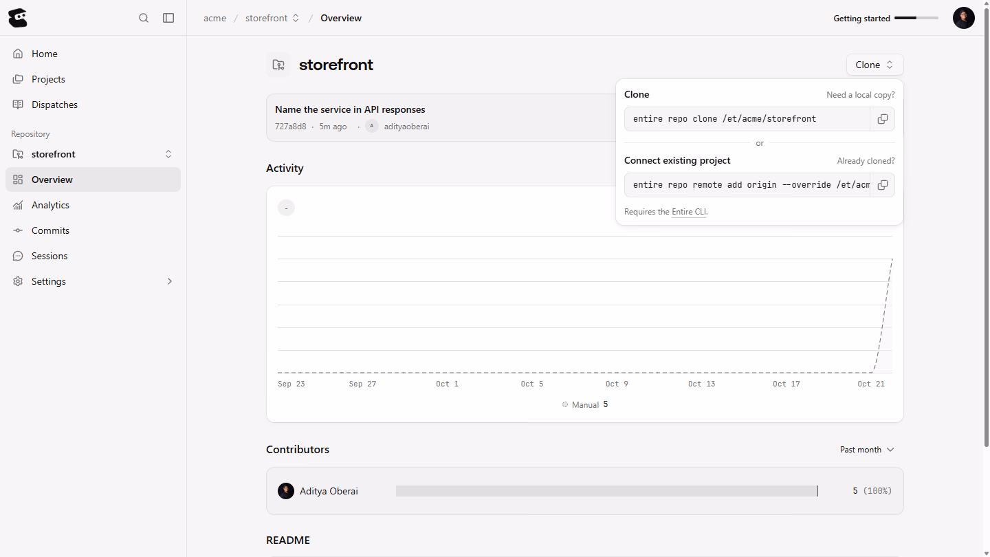Open search with the magnifier icon

[144, 18]
